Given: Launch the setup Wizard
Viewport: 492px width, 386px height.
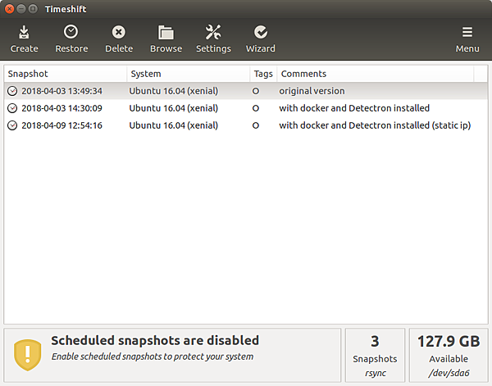Looking at the screenshot, I should (x=261, y=39).
